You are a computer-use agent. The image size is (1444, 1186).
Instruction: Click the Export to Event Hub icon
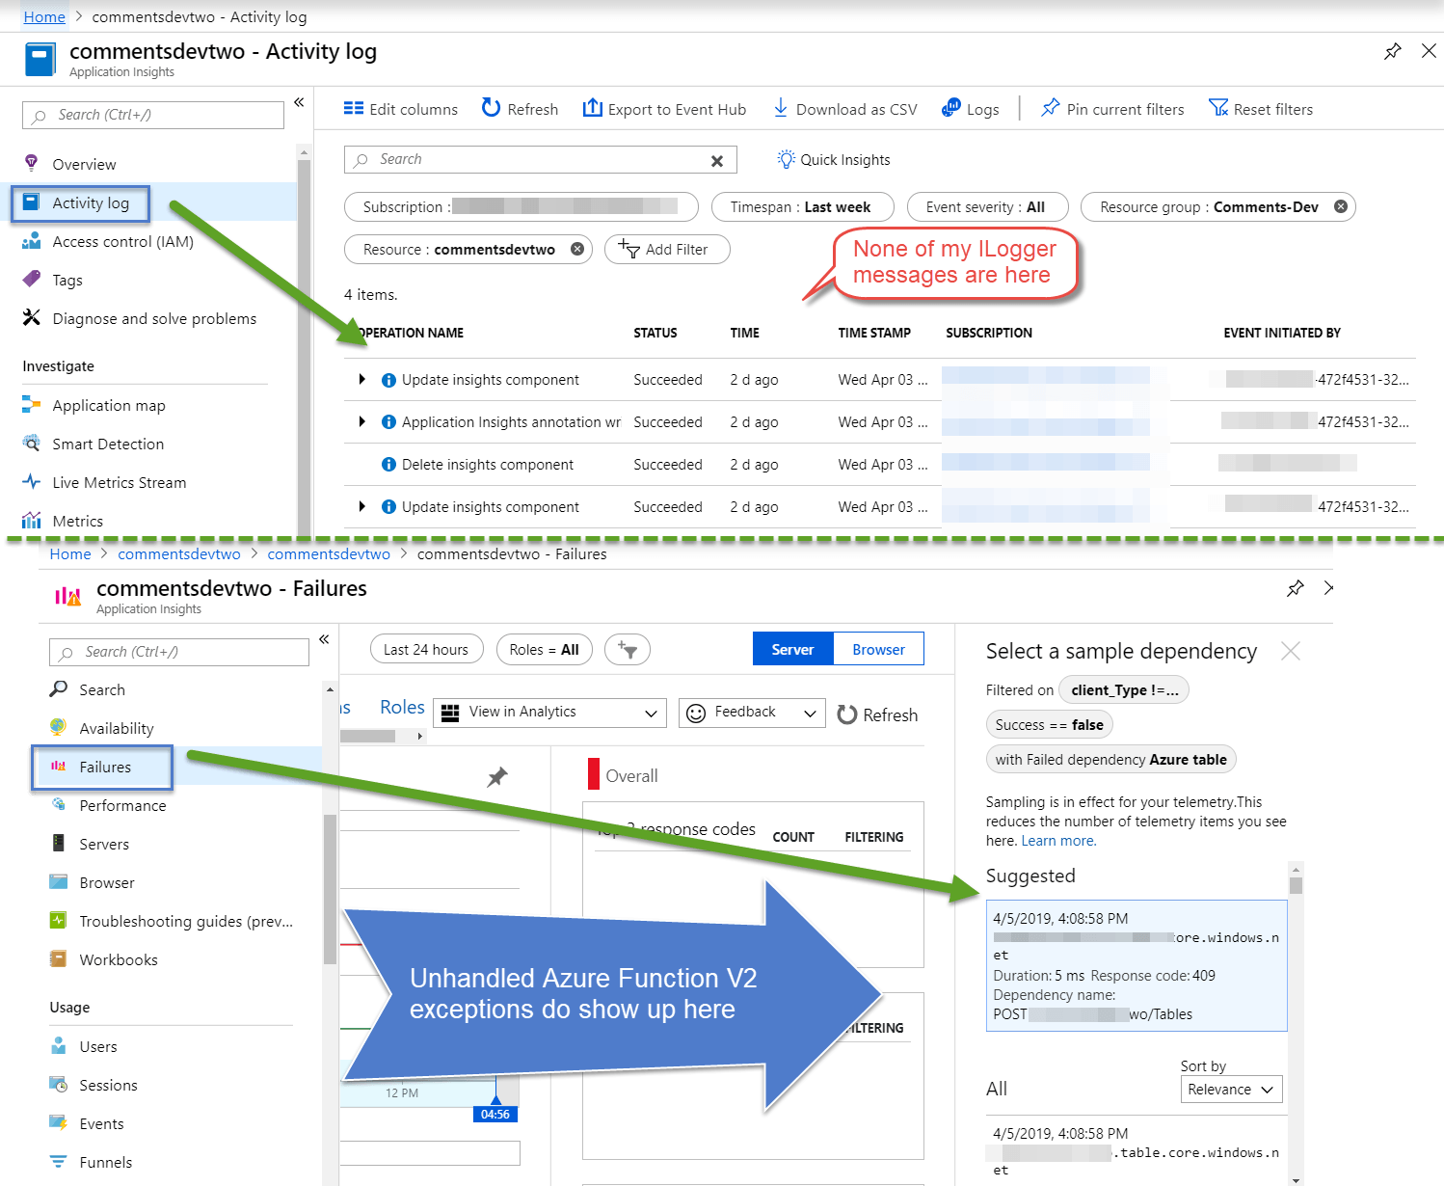[592, 108]
